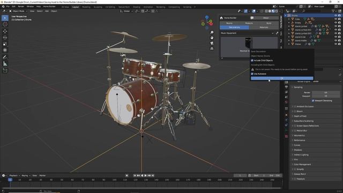
Task: Switch to the Rooms tab in Home Builder
Action: (229, 23)
